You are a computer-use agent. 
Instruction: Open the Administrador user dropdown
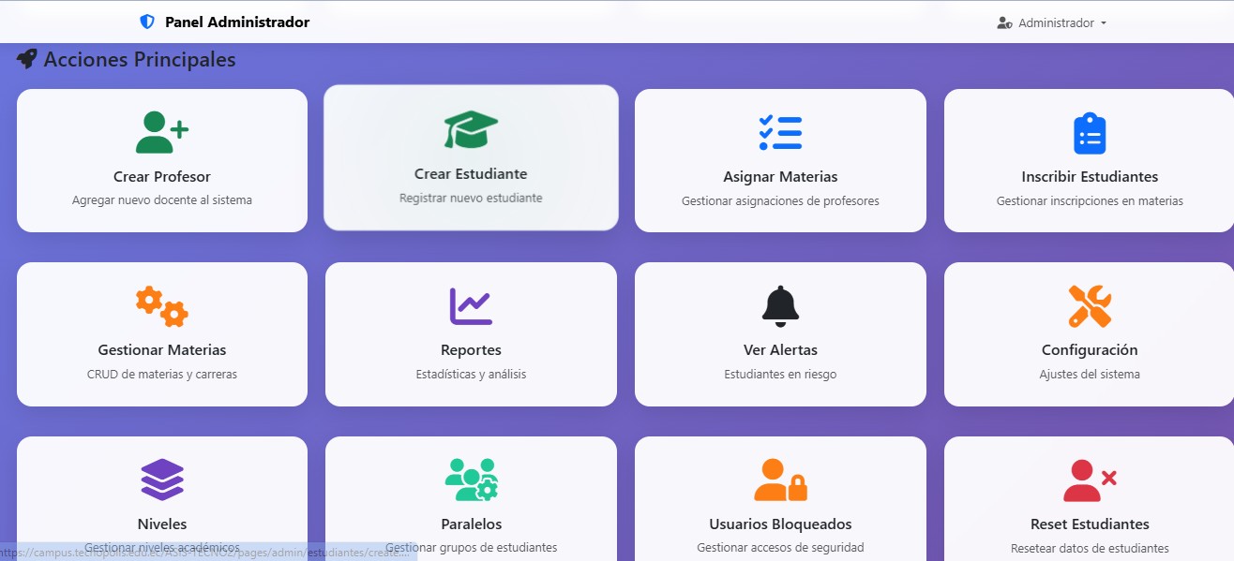point(1050,22)
